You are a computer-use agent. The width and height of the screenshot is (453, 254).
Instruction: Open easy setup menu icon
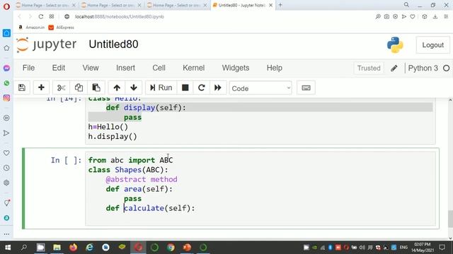(446, 17)
